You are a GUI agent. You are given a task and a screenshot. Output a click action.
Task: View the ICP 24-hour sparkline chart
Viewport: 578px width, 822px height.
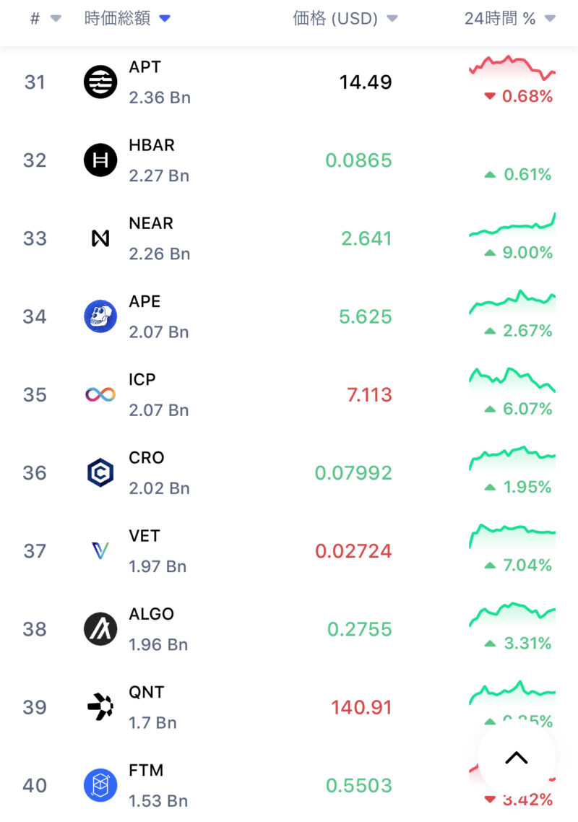click(x=512, y=380)
